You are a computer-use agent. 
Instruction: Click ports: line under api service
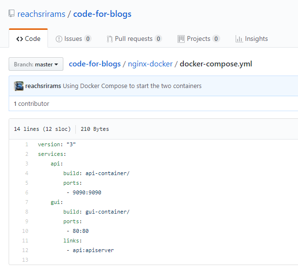coord(72,183)
